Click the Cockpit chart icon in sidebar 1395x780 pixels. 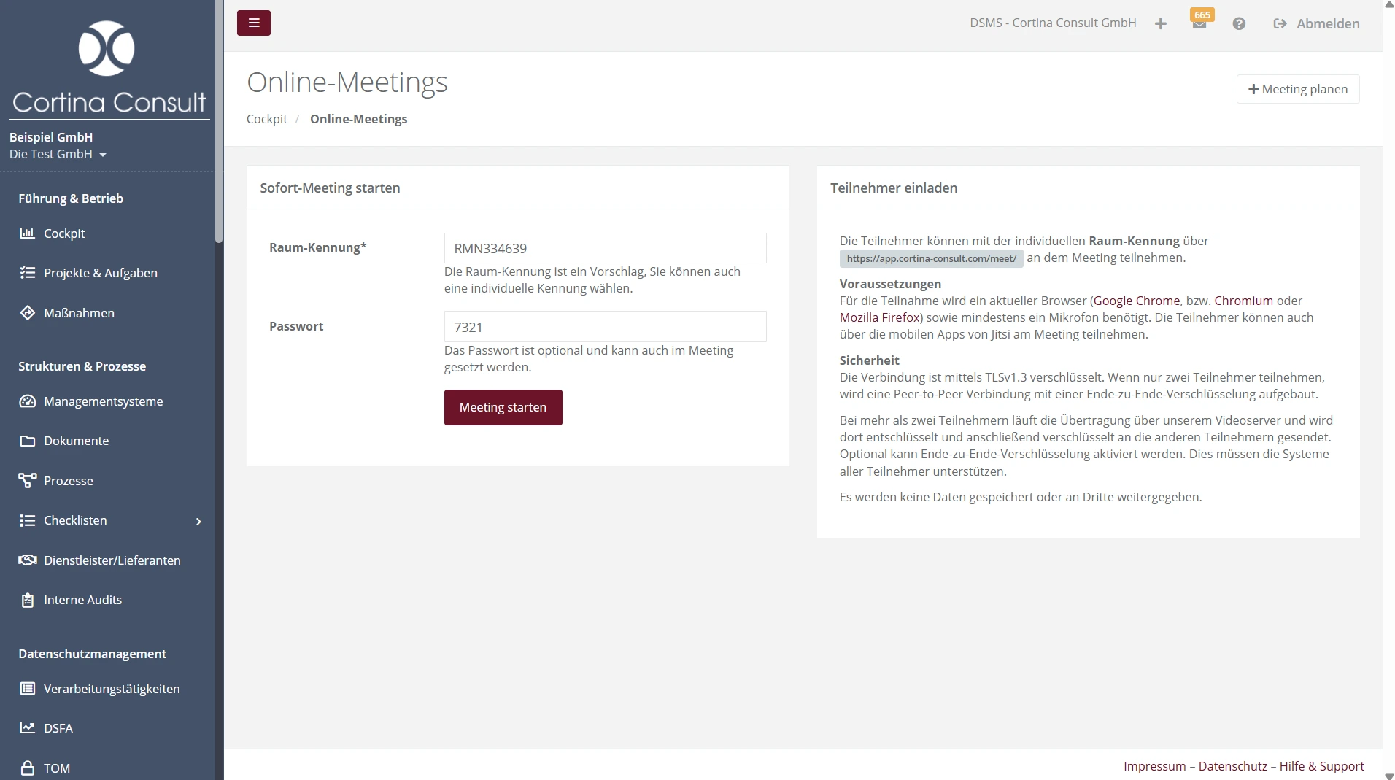(27, 233)
